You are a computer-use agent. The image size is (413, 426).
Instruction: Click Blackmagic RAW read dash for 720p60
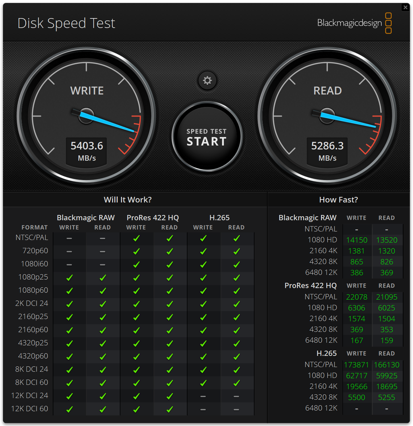point(103,251)
